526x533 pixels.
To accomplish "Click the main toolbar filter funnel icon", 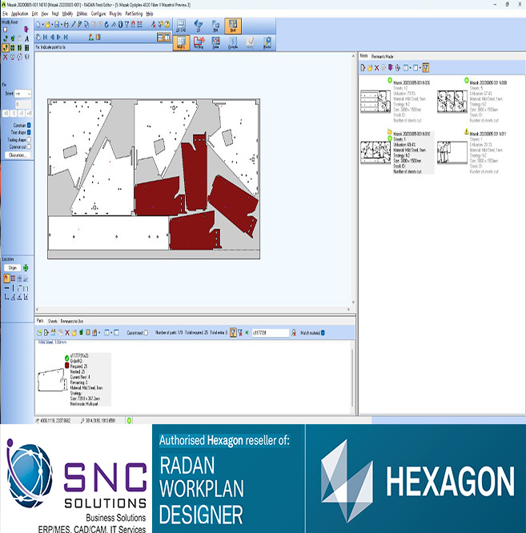I will (x=126, y=25).
